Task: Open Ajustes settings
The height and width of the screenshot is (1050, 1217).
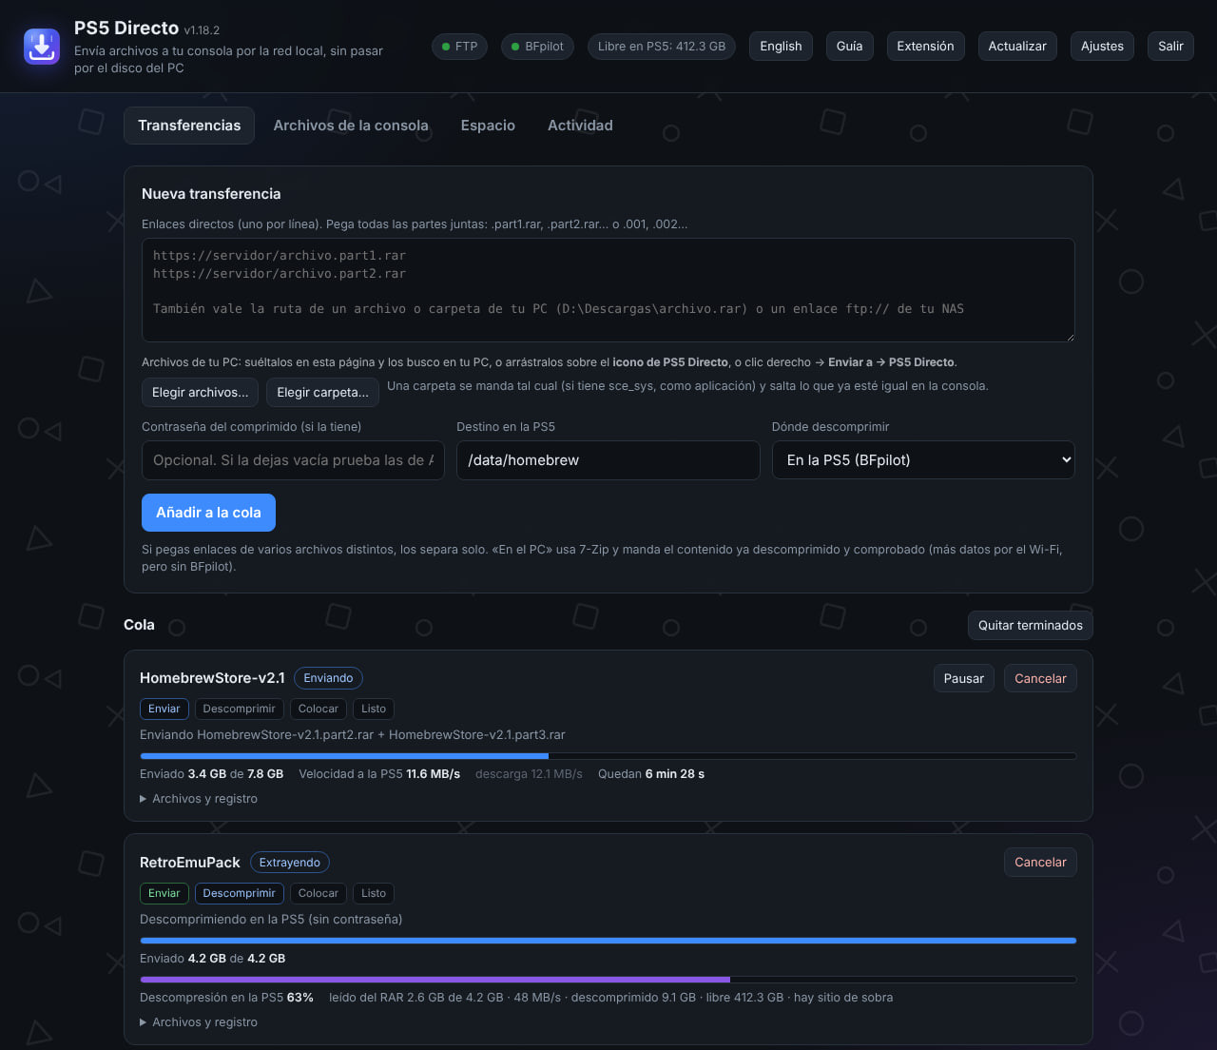Action: click(x=1102, y=46)
